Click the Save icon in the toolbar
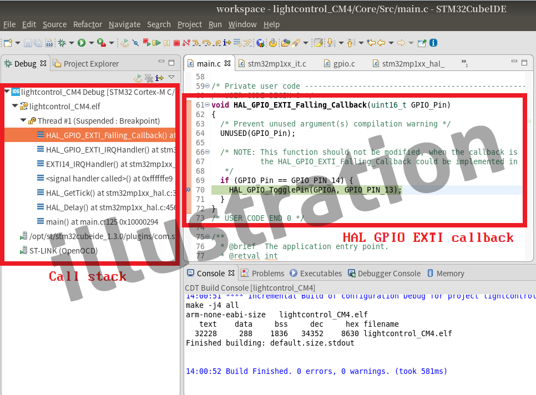This screenshot has height=395, width=536. pyautogui.click(x=28, y=43)
